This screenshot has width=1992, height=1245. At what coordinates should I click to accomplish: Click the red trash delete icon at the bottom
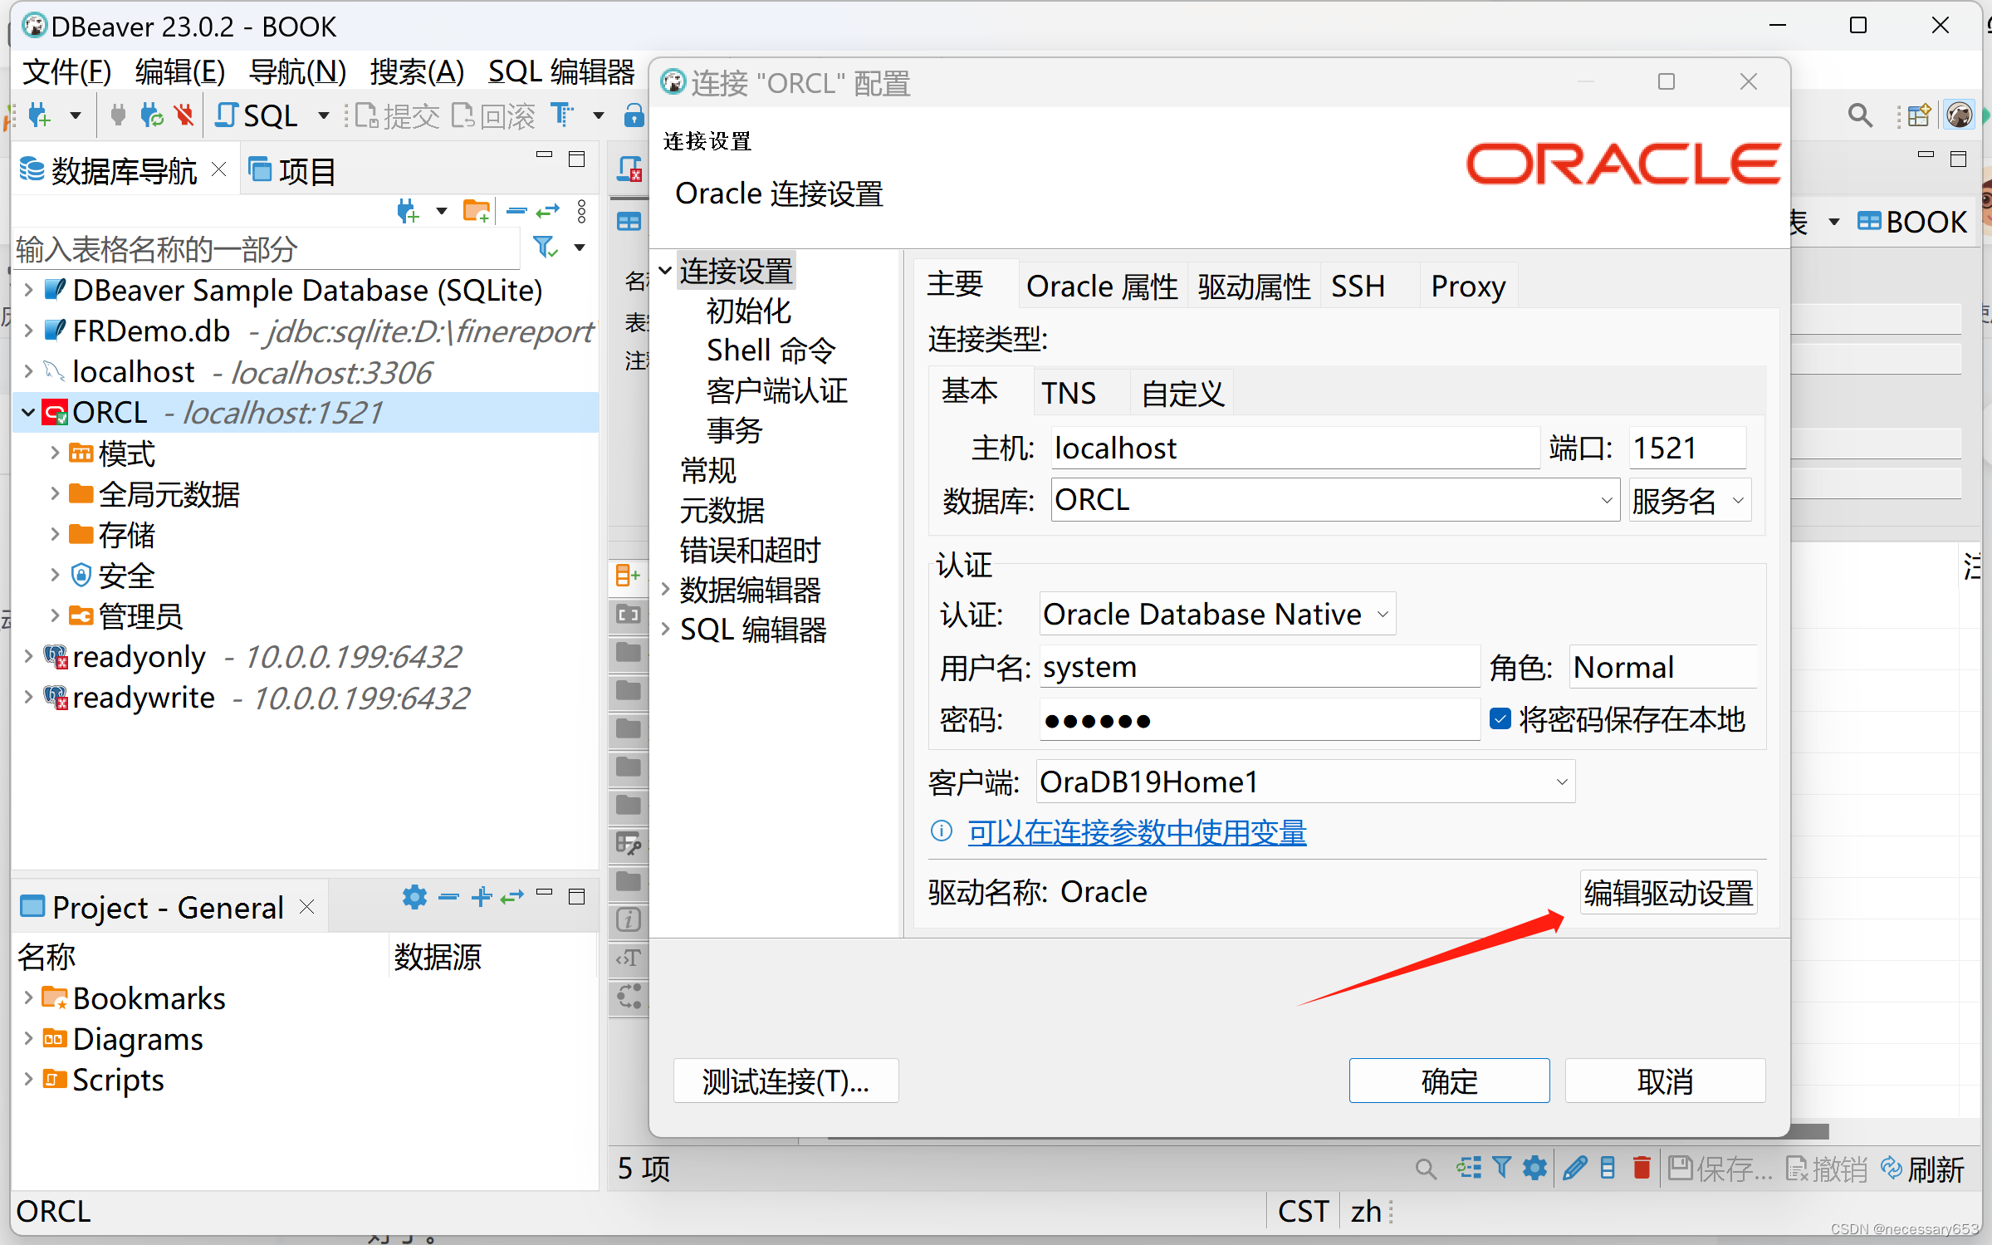point(1642,1169)
